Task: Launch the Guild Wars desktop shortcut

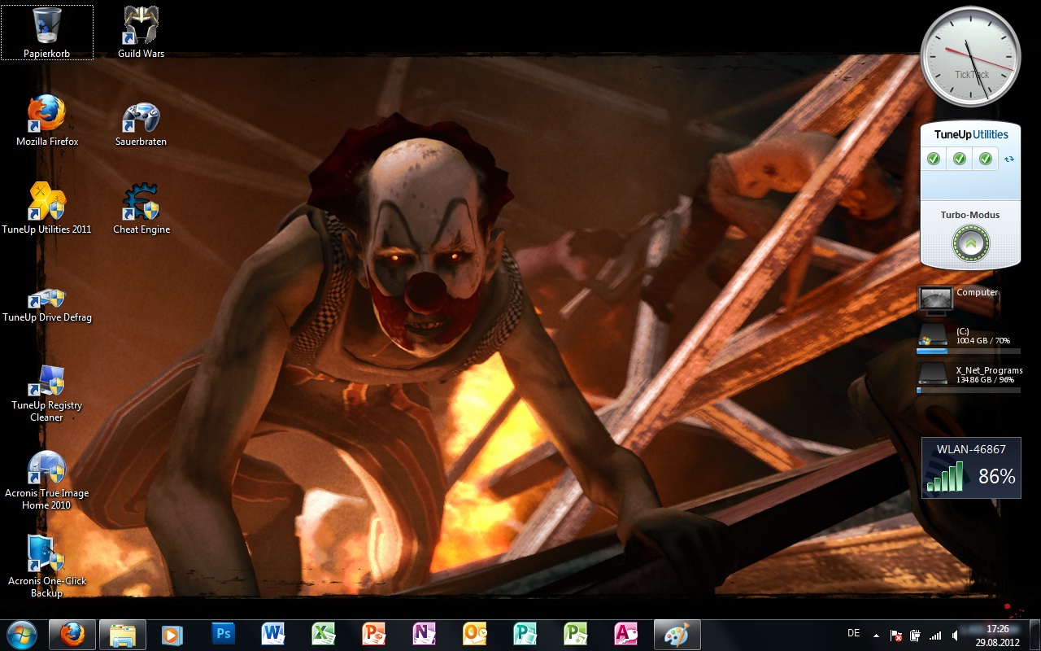Action: coord(141,33)
